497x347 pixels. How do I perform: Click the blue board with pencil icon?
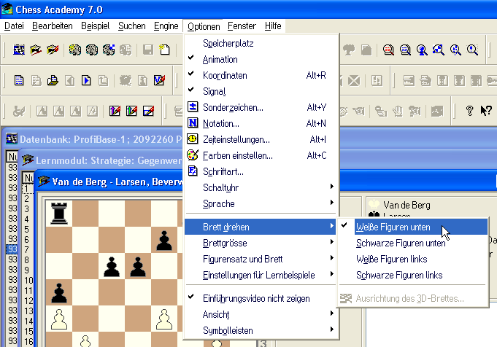coord(148,111)
